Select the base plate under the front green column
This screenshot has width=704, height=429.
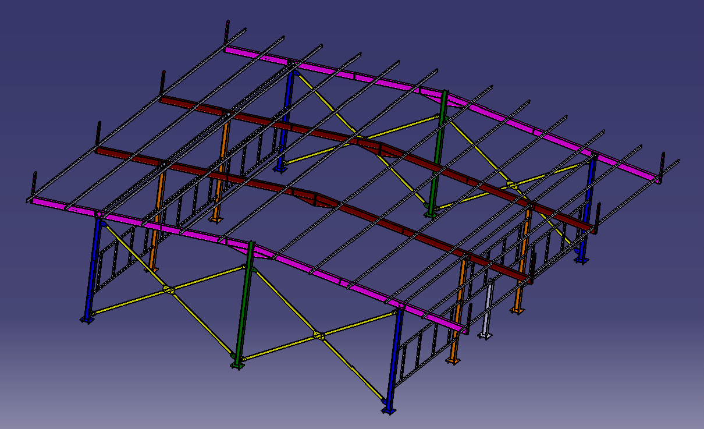(237, 364)
